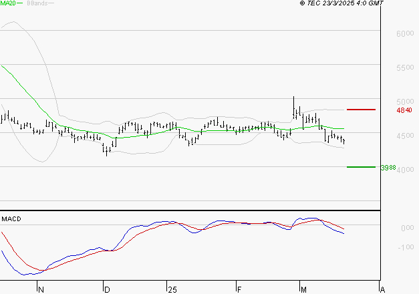This screenshot has height=294, width=419.
Task: Click the TEC copyright timestamp text
Action: point(342,4)
